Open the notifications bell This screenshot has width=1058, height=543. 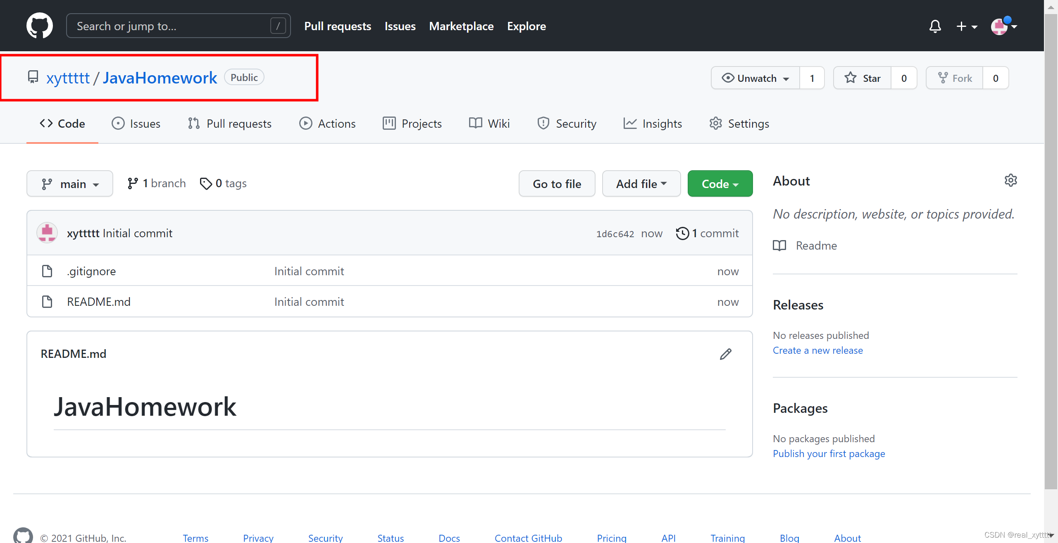(935, 26)
